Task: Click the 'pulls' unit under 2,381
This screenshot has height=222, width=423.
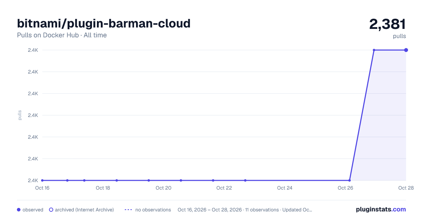Action: coord(399,36)
